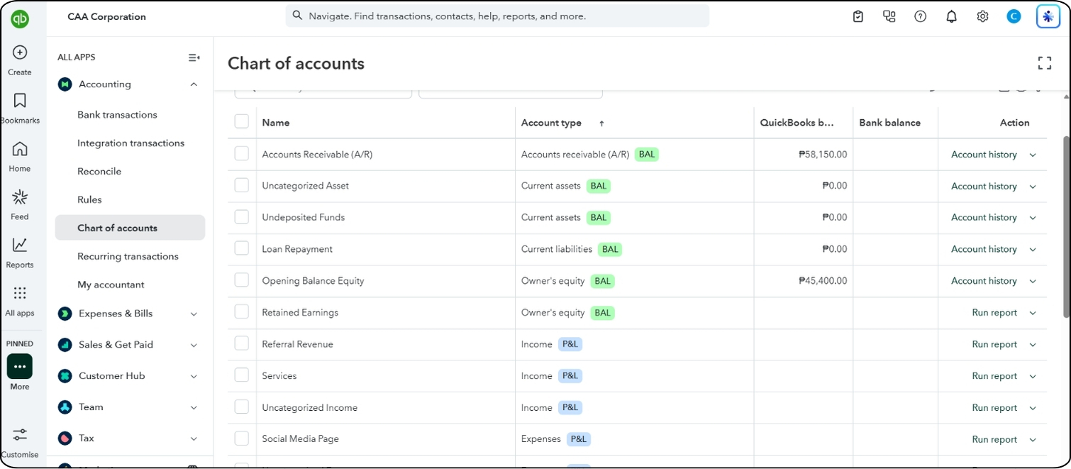Click the Navigate search field
1071x469 pixels.
[497, 16]
